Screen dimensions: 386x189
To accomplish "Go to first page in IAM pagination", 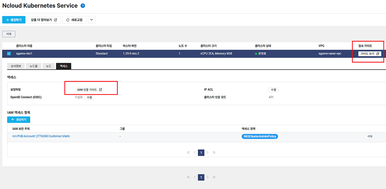I will pyautogui.click(x=188, y=153).
